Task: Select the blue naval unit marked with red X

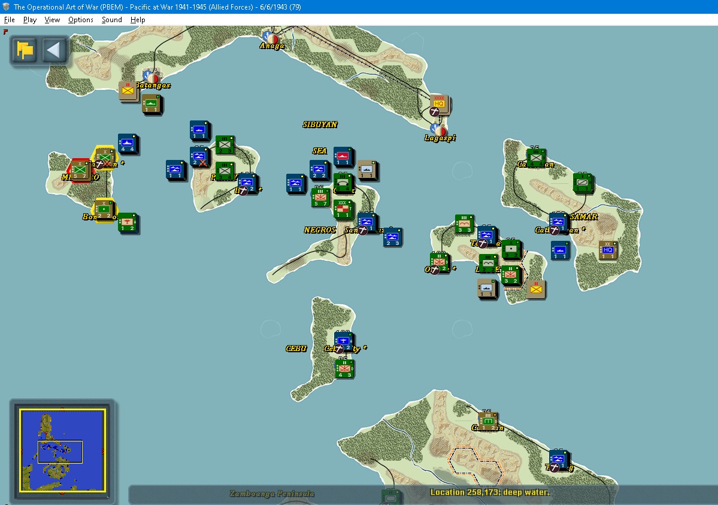Action: (x=199, y=157)
